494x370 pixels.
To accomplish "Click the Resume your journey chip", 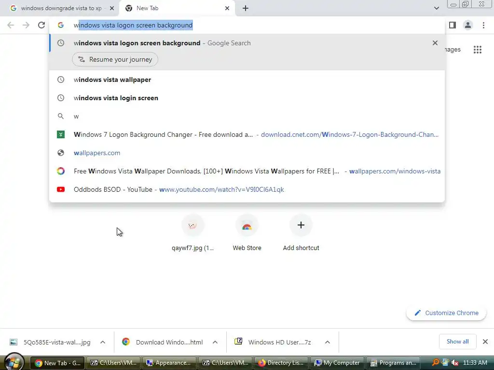I will (115, 59).
